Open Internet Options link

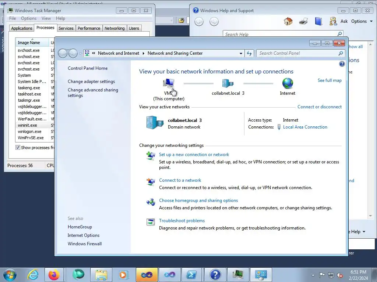84,235
